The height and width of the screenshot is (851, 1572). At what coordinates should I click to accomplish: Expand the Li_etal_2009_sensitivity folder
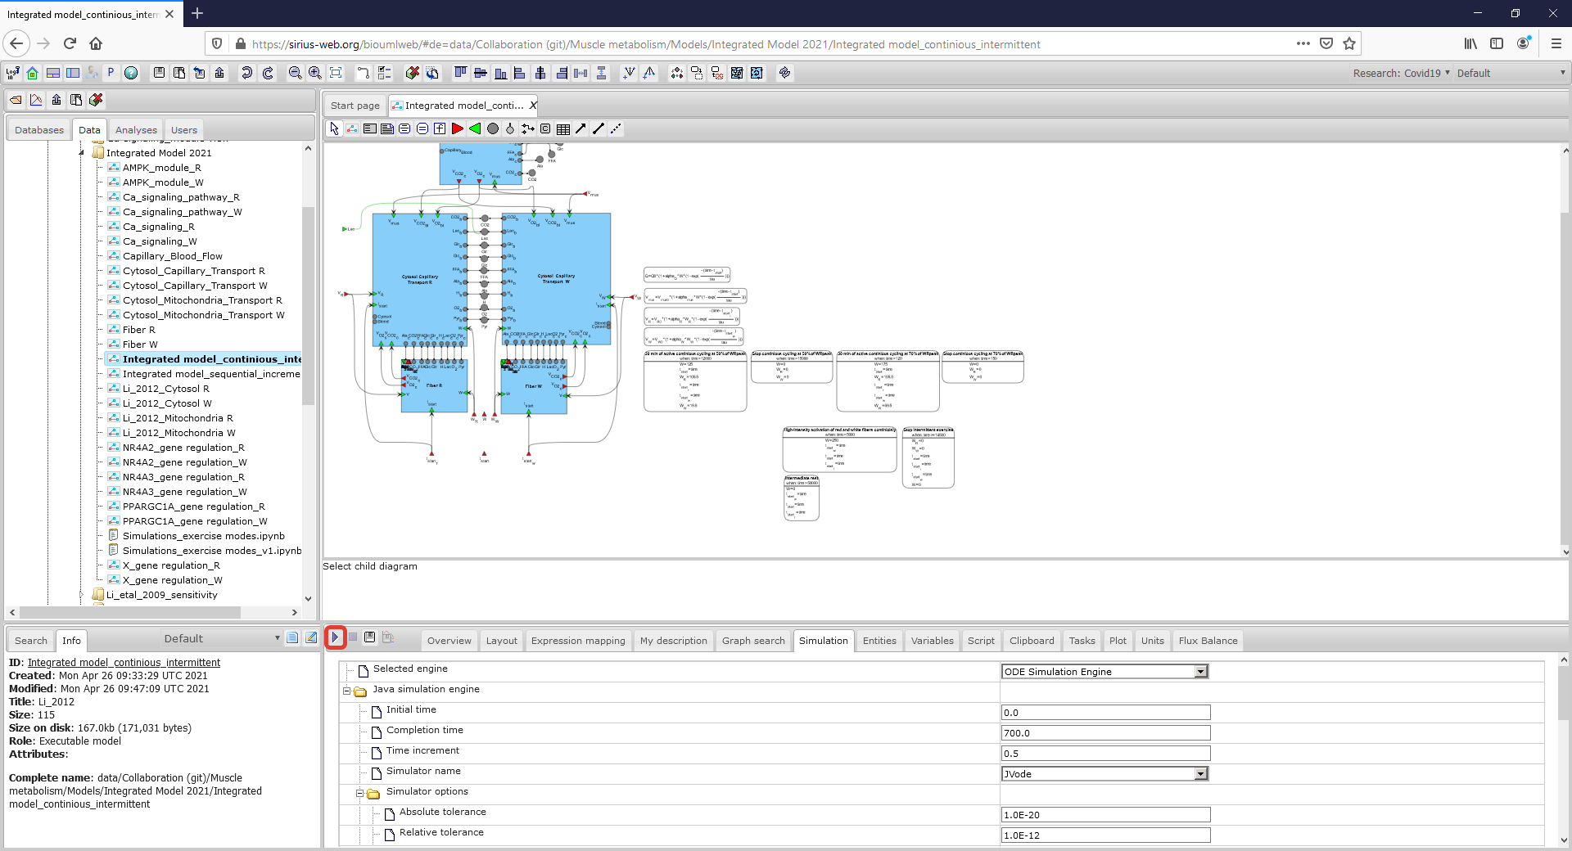[x=81, y=595]
